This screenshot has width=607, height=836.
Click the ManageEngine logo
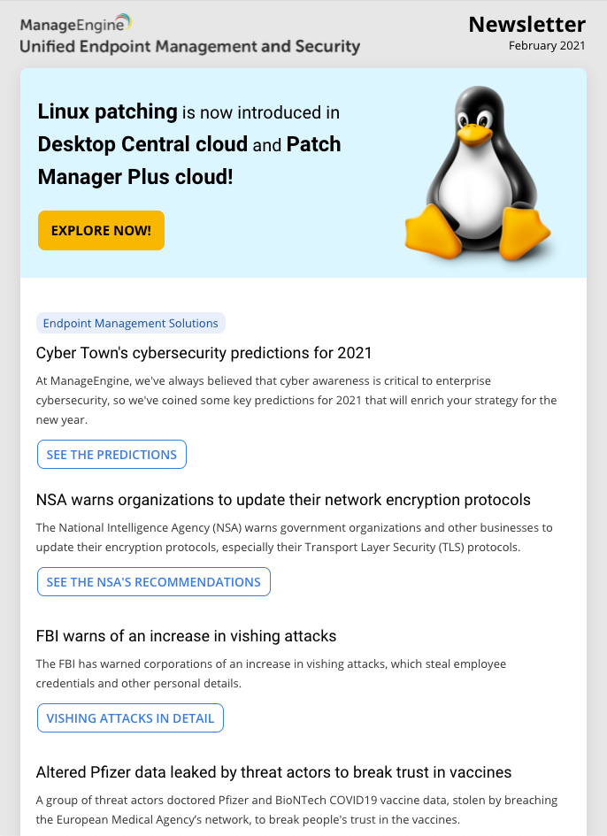77,23
